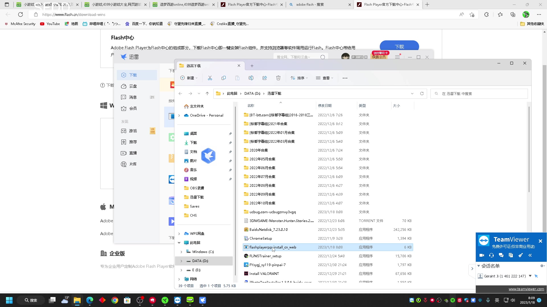Click the blue 下载 button on Flash page
Image resolution: width=547 pixels, height=307 pixels.
(x=399, y=46)
